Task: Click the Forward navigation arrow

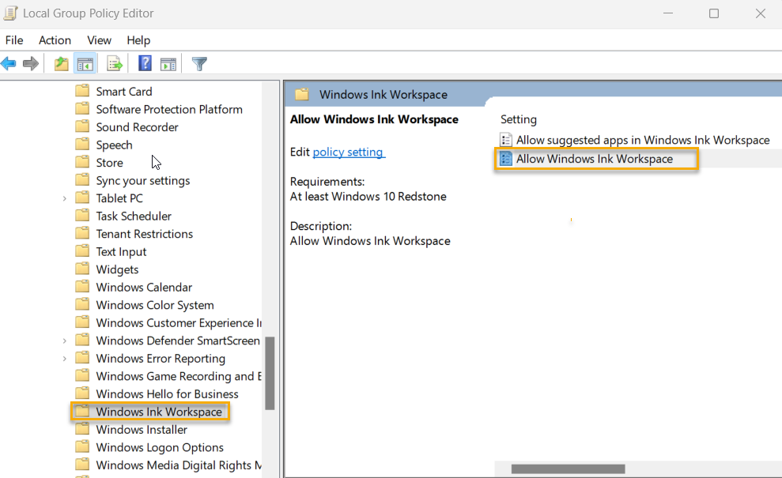Action: pyautogui.click(x=30, y=63)
